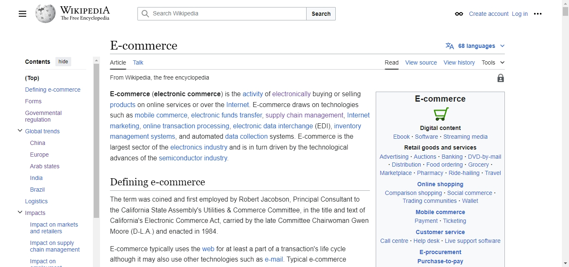
Task: Click the Create account link
Action: (x=489, y=14)
